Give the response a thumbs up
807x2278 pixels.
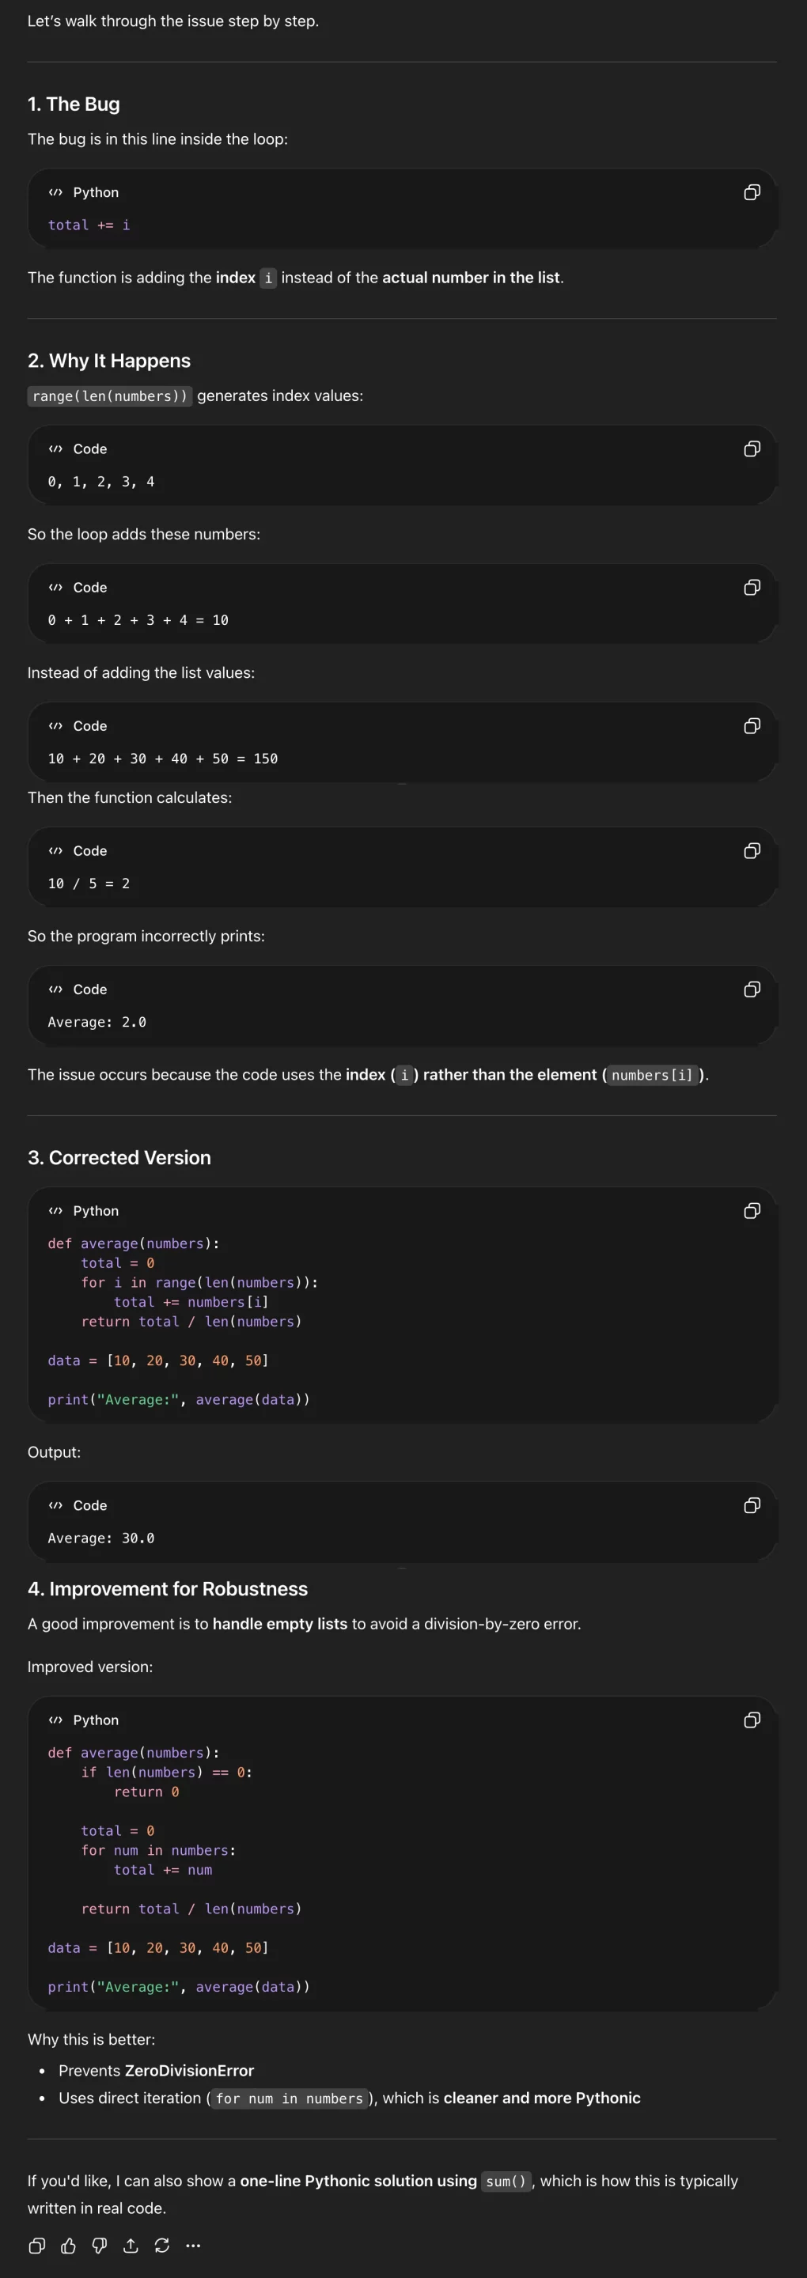(x=68, y=2246)
